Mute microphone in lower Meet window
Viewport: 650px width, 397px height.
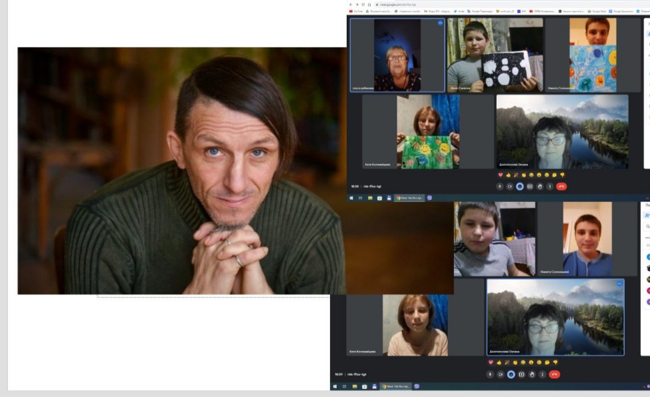pos(490,374)
